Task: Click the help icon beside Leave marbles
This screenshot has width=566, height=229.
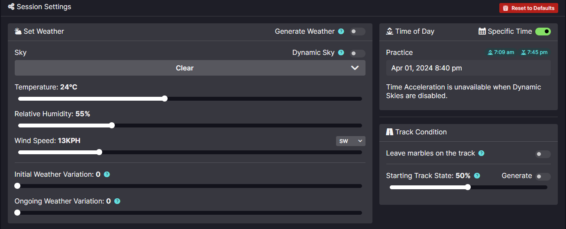Action: (x=482, y=153)
